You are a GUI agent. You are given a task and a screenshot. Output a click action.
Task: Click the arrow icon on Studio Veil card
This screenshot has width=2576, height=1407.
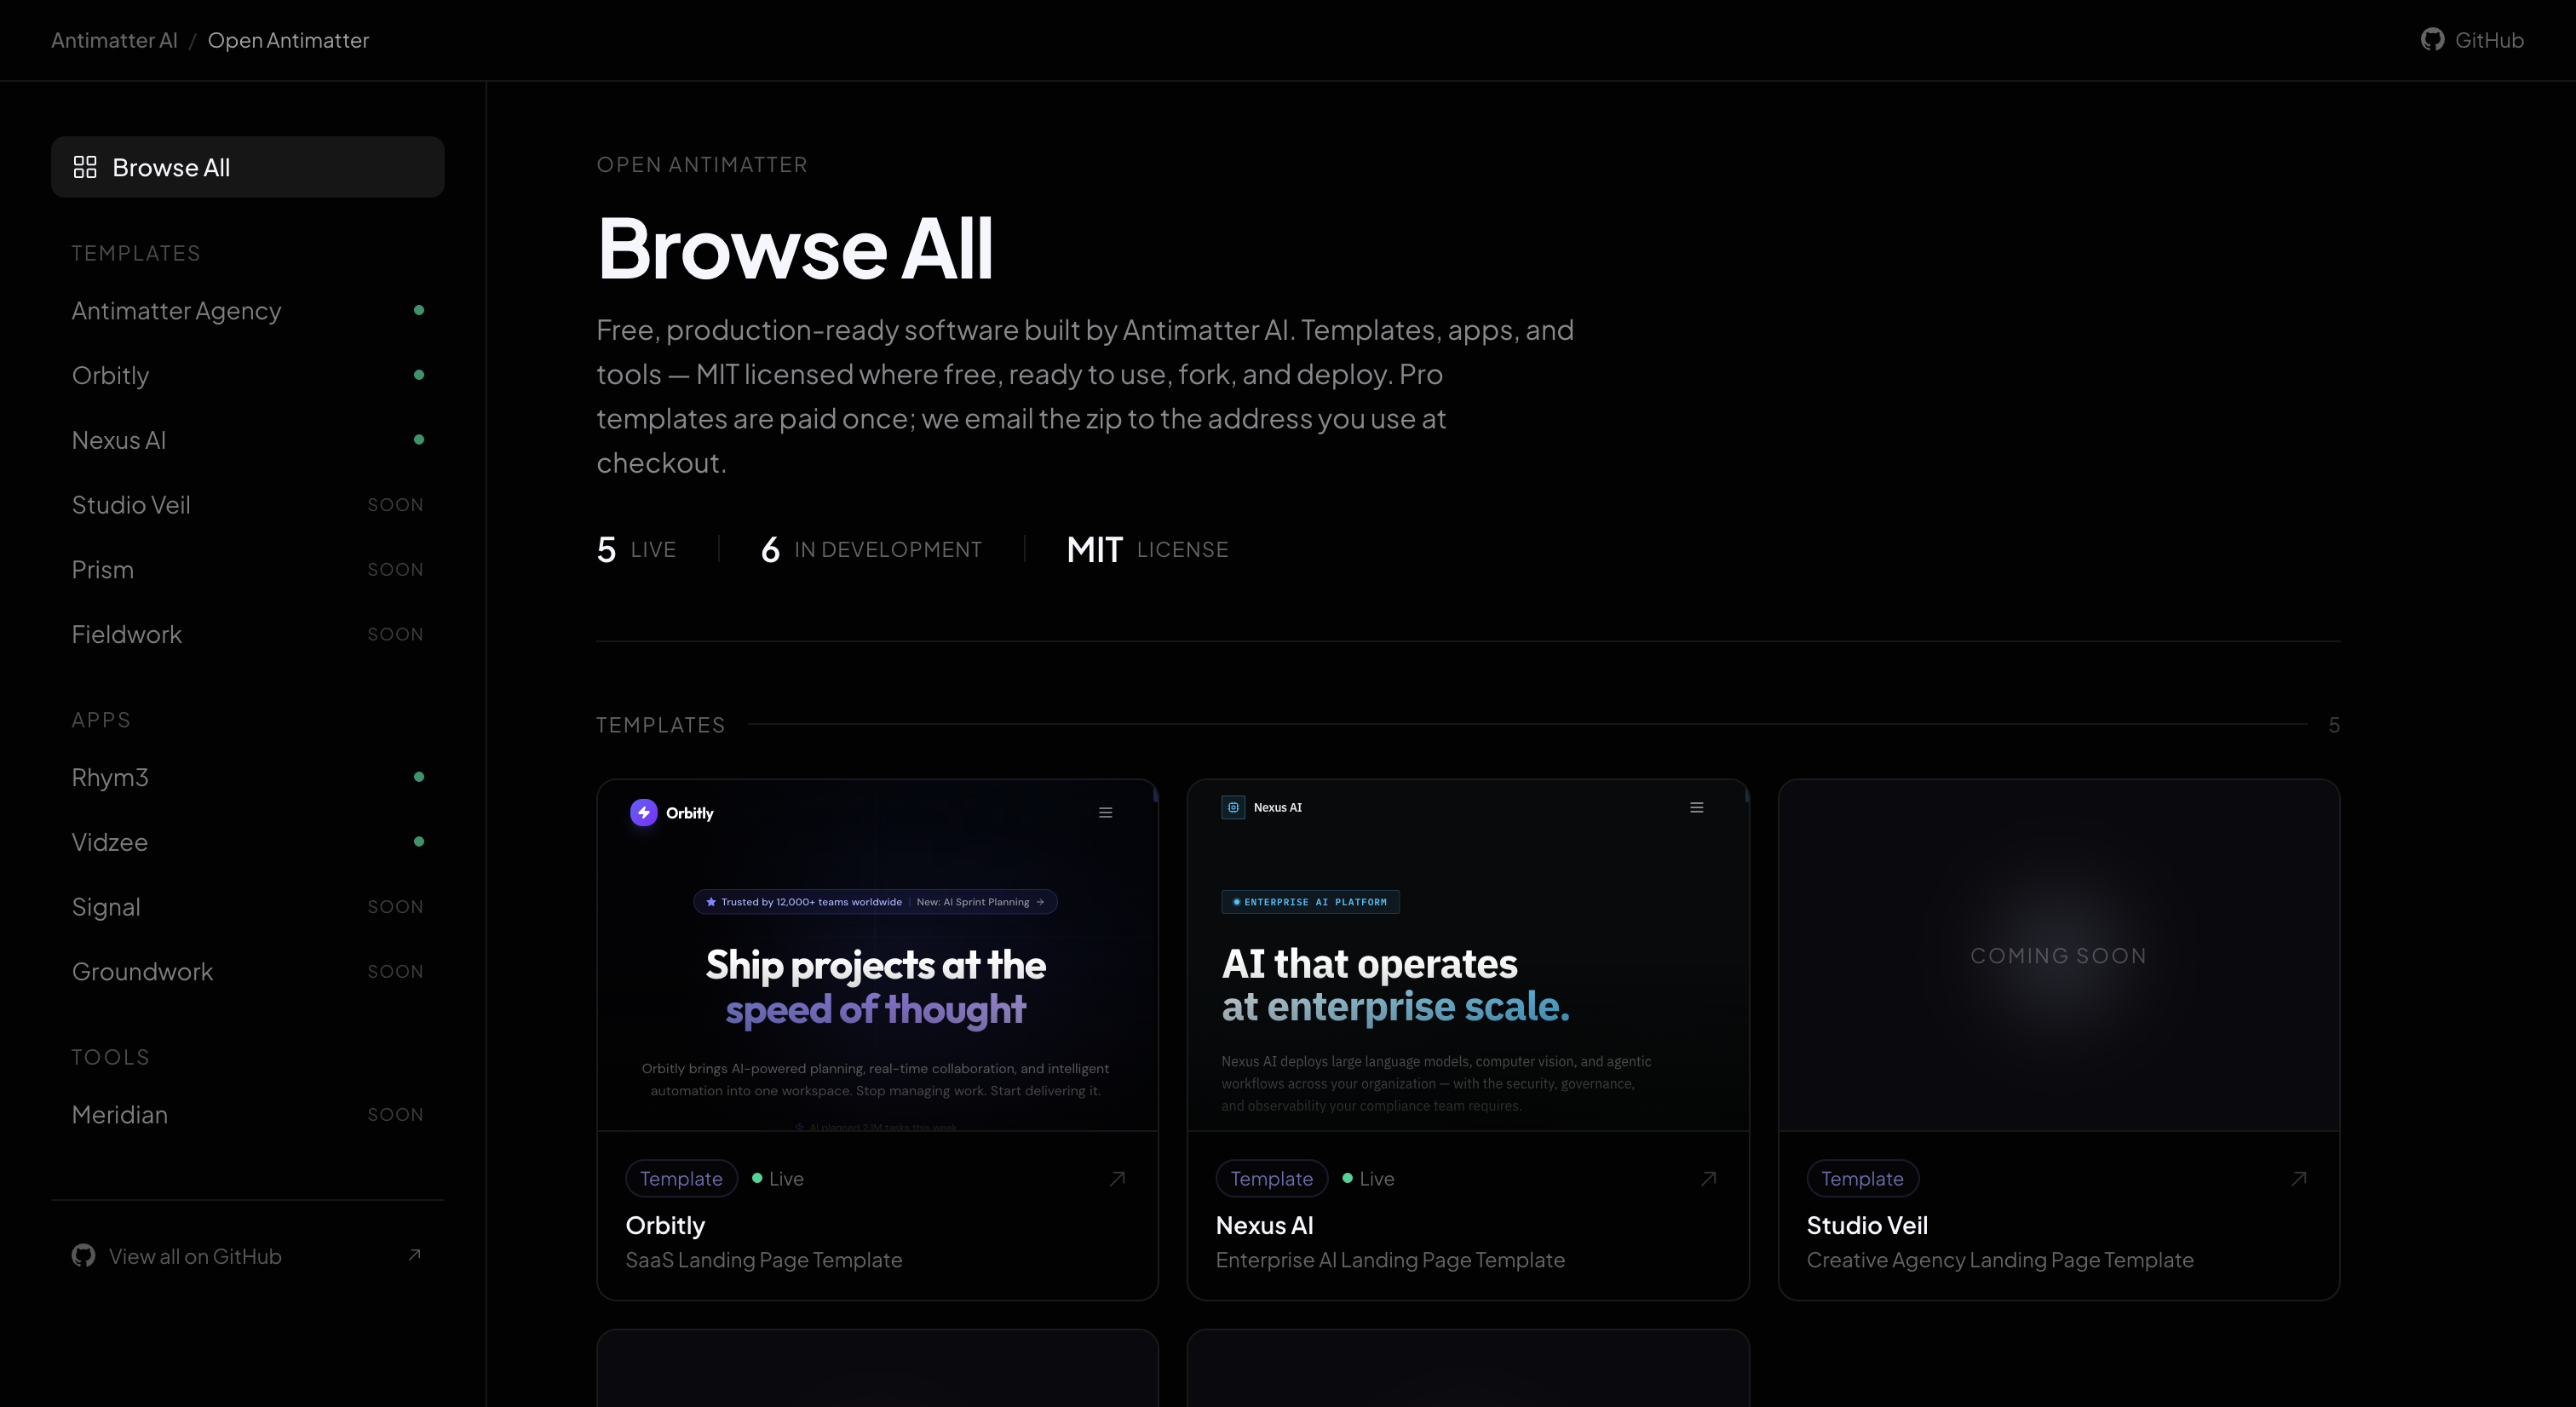pyautogui.click(x=2298, y=1179)
